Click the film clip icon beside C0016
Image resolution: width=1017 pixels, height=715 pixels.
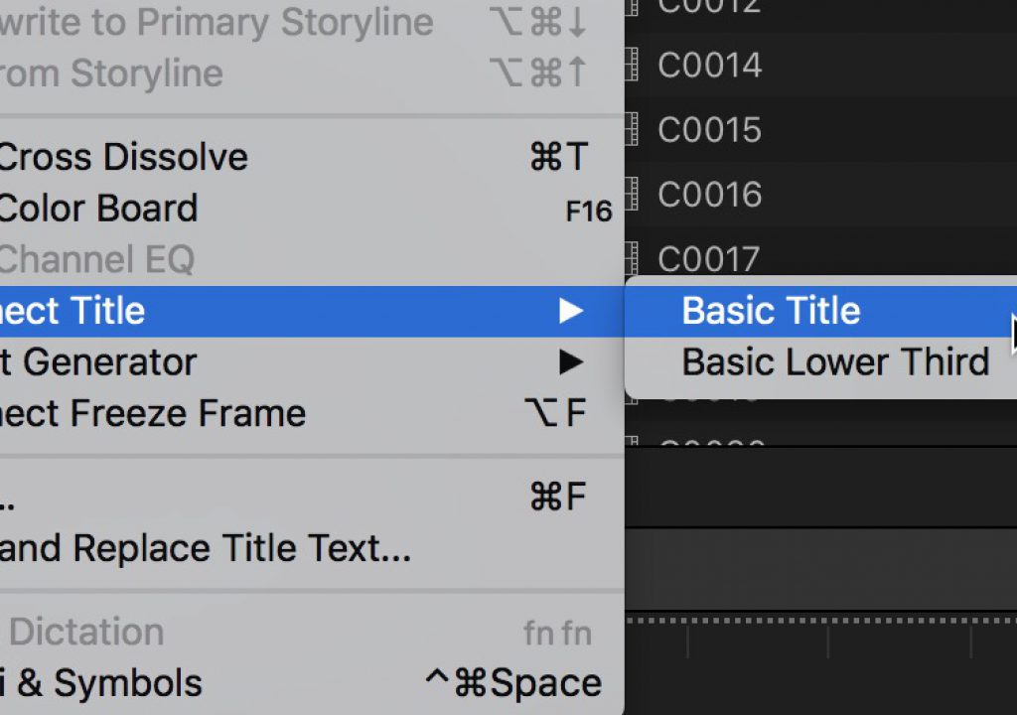(x=632, y=194)
